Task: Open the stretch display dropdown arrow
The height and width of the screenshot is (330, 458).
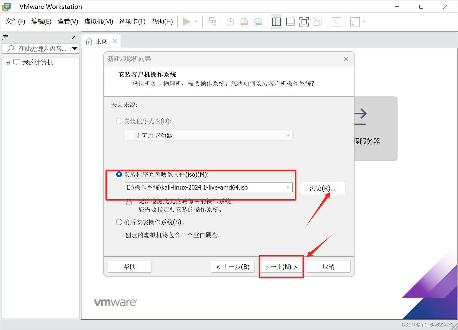Action: [x=364, y=22]
